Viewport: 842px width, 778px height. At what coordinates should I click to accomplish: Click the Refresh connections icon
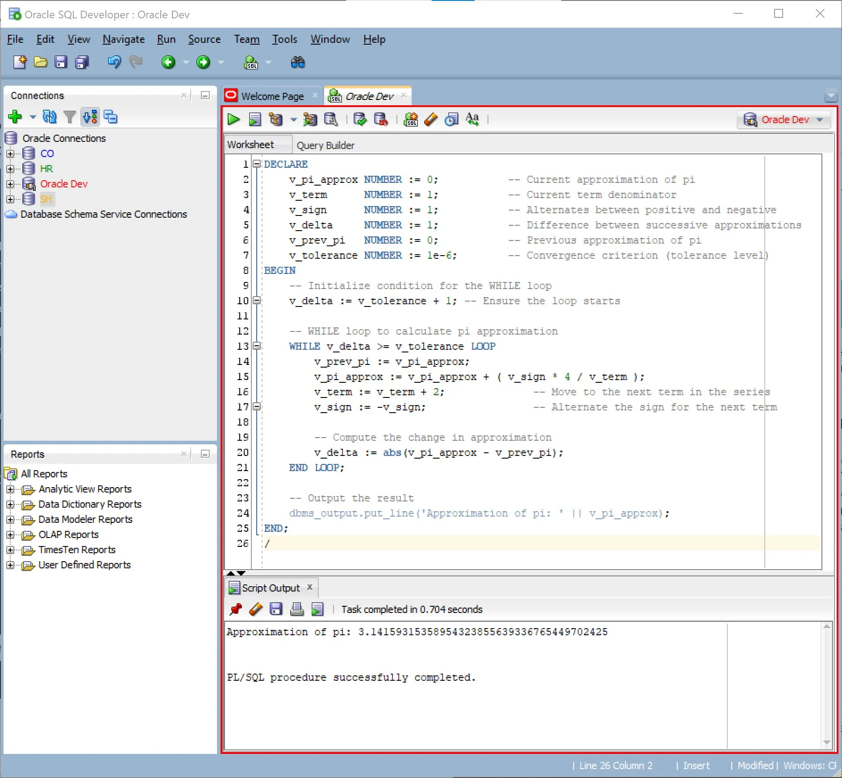pyautogui.click(x=50, y=117)
